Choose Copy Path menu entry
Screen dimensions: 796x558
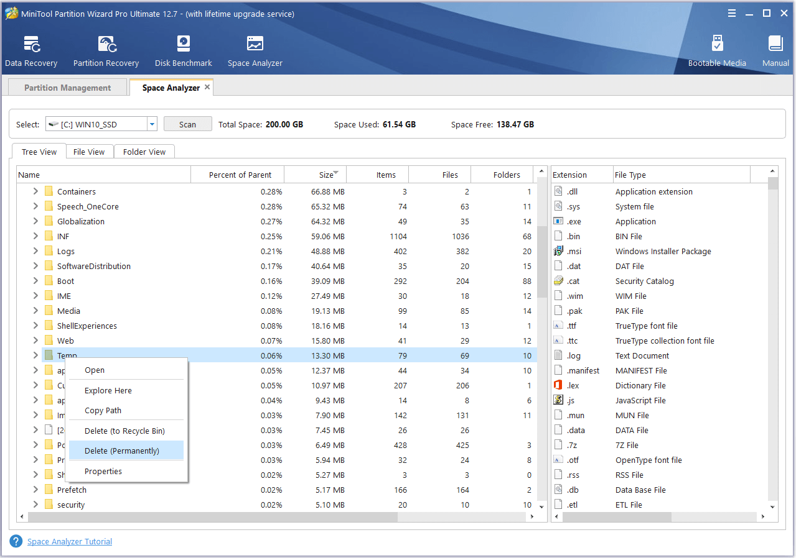[x=126, y=411]
